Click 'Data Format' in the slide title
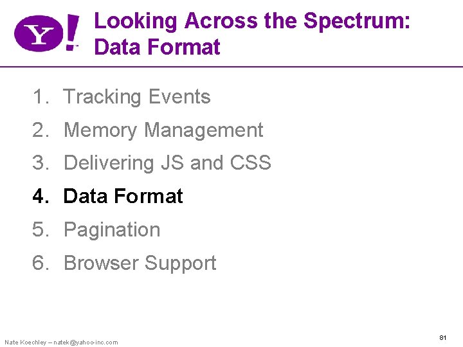 [x=157, y=47]
